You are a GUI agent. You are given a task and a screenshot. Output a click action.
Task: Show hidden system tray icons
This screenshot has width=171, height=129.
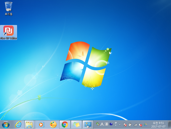(120, 125)
